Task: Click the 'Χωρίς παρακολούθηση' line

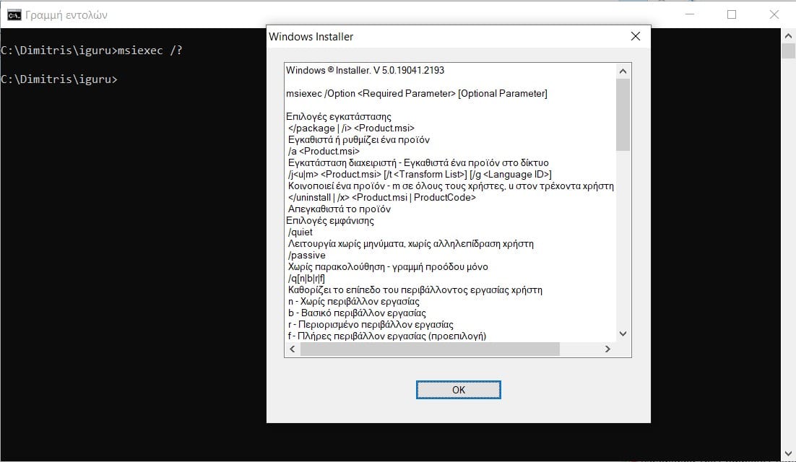Action: point(388,267)
